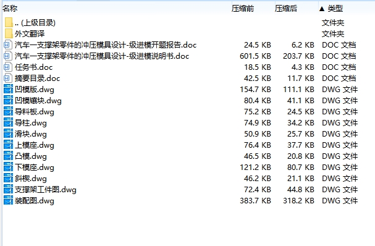Screen dimensions: 375x246
Task: Select file name 上模座.dwg
Action: (35, 145)
